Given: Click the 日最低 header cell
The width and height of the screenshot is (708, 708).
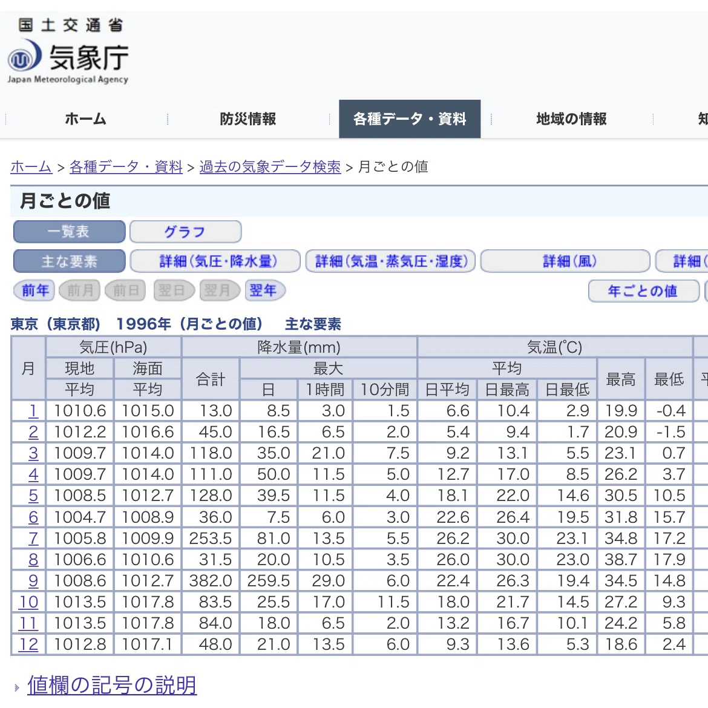Looking at the screenshot, I should pos(567,389).
